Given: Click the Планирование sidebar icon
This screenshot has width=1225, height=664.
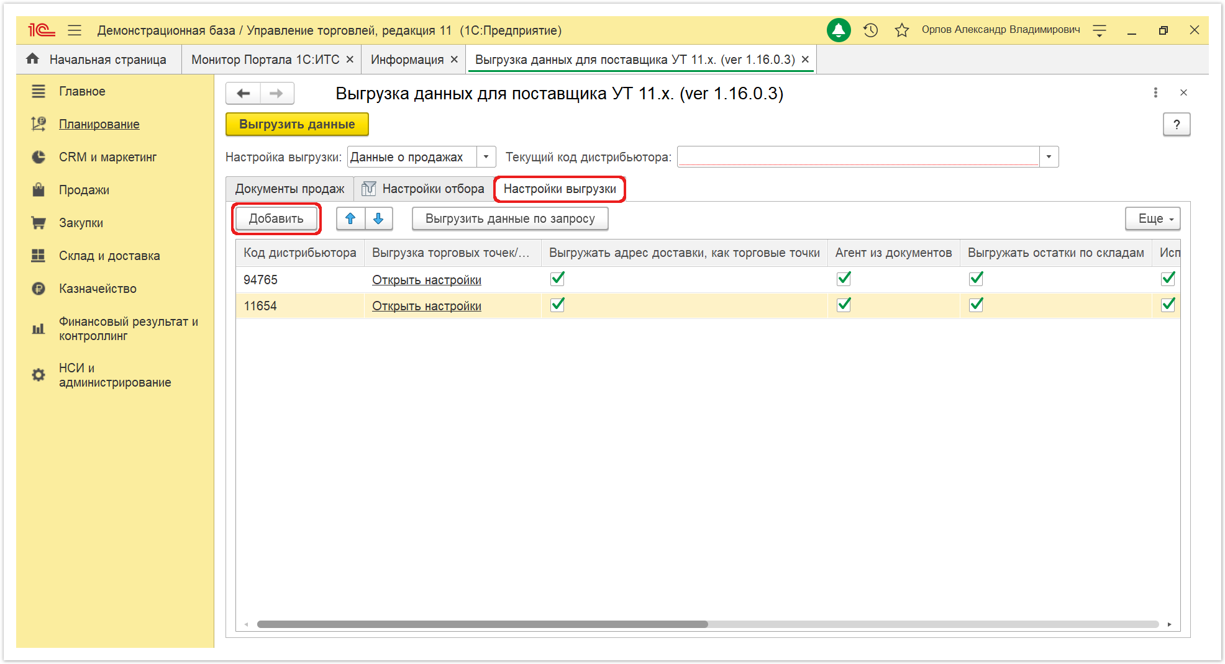Looking at the screenshot, I should [x=39, y=124].
